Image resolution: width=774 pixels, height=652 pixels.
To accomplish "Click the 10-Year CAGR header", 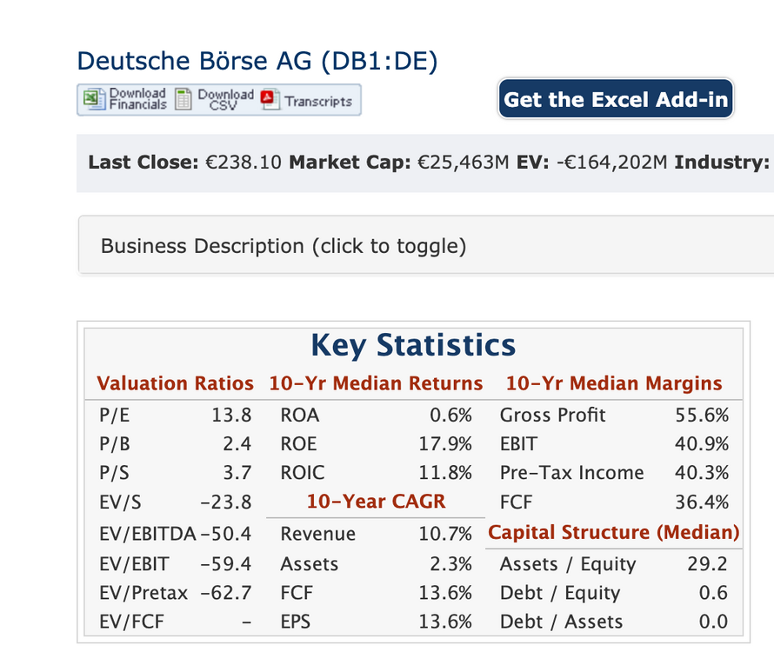I will click(x=376, y=502).
